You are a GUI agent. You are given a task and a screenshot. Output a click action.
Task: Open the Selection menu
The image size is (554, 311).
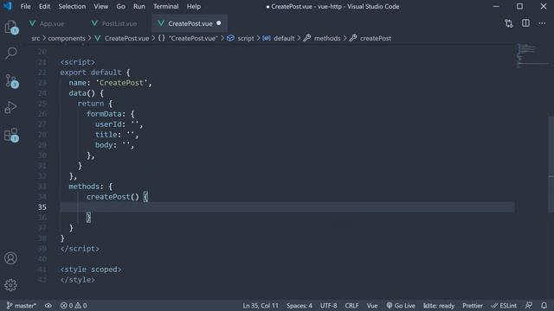click(72, 6)
